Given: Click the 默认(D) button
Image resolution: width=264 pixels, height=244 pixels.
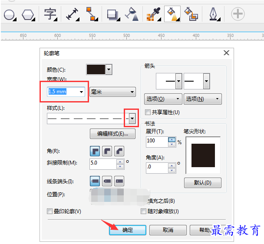Looking at the screenshot, I should point(203,182).
